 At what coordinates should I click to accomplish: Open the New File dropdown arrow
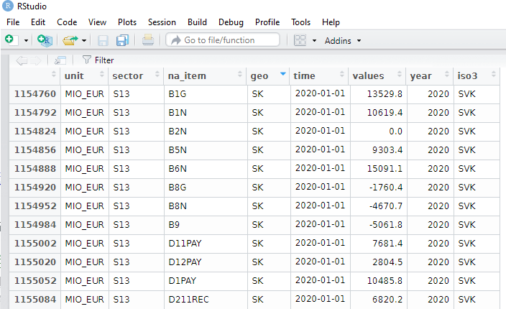[x=26, y=40]
